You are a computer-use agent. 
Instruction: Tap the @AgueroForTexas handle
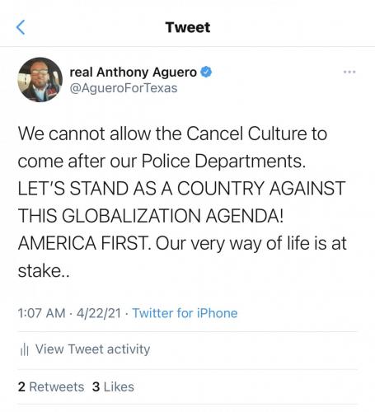[124, 88]
